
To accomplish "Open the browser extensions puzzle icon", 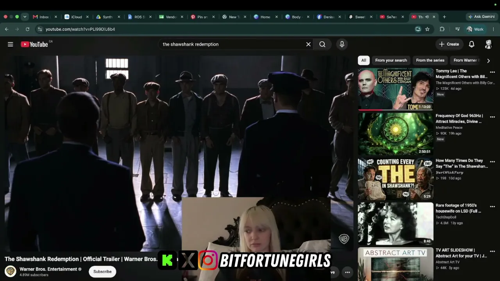I will coord(442,29).
